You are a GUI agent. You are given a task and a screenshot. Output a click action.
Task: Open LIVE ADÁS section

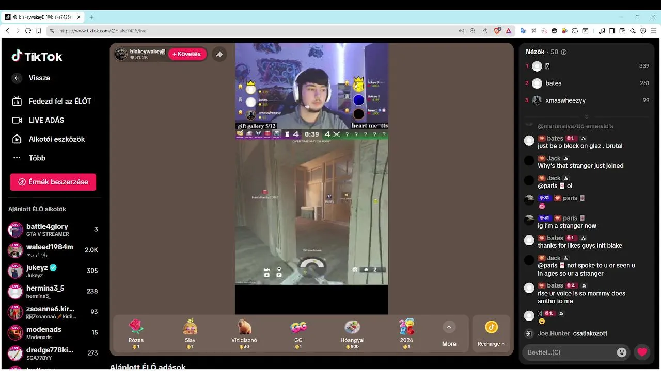[x=38, y=120]
